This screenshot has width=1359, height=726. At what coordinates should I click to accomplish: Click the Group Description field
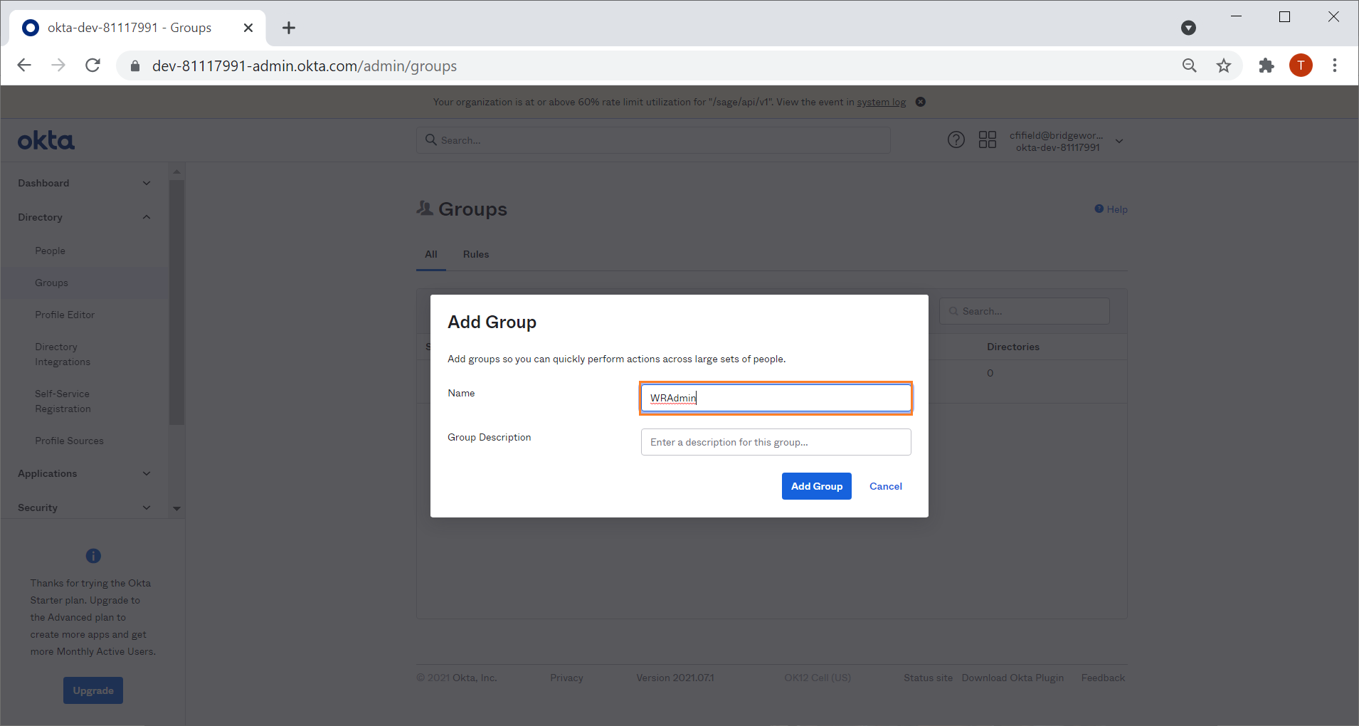click(776, 442)
